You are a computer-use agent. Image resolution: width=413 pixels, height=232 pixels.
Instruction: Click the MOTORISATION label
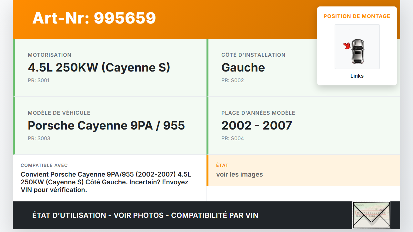[x=49, y=55]
